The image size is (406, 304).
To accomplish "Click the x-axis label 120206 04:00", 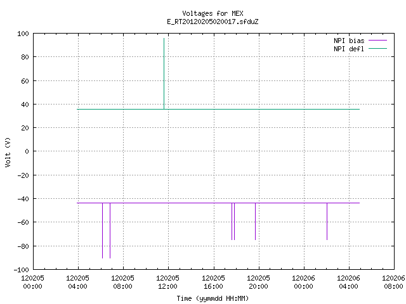I will pos(348,282).
